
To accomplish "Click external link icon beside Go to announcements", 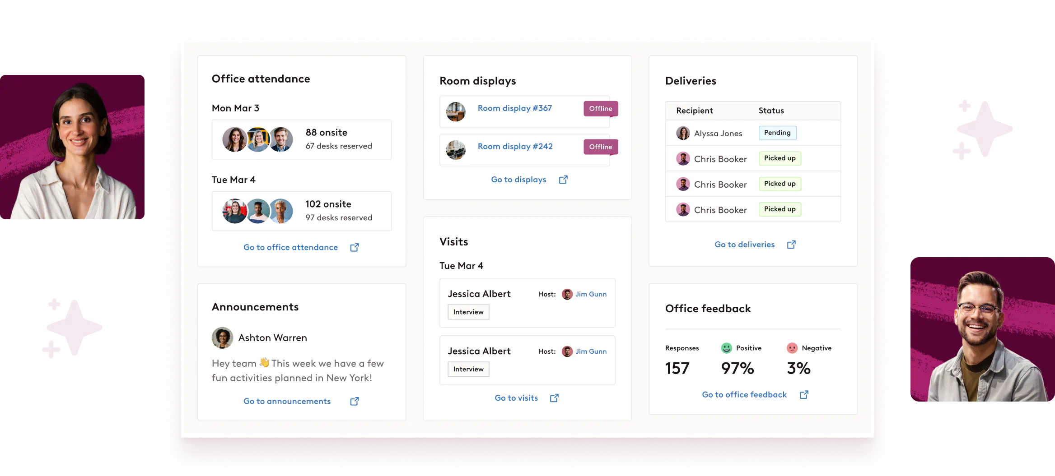I will [355, 401].
